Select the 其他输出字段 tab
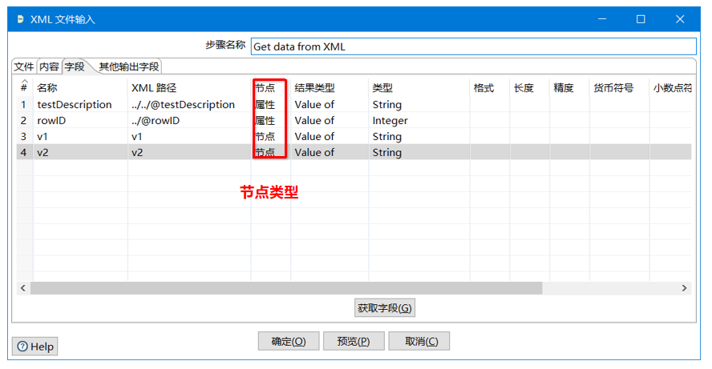Image resolution: width=712 pixels, height=369 pixels. (129, 66)
